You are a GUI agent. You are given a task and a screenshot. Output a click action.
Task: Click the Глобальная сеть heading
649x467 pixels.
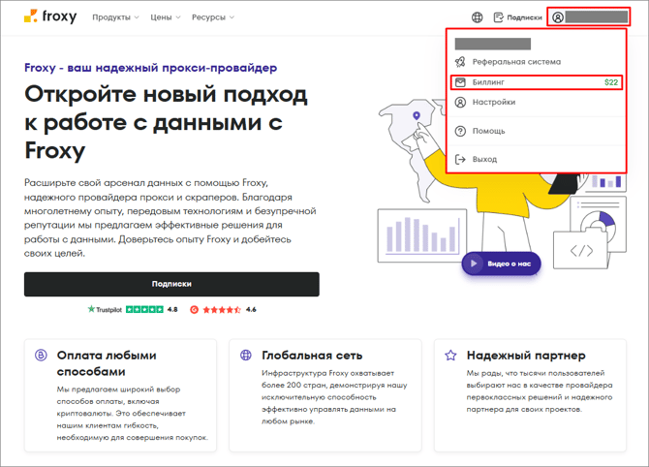[312, 356]
